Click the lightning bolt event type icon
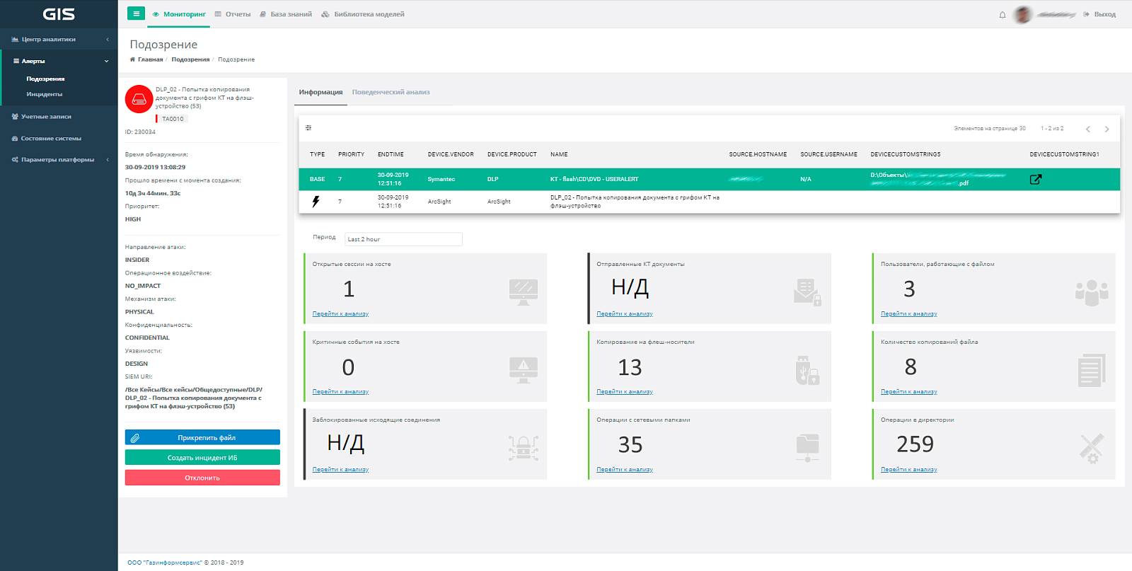Image resolution: width=1132 pixels, height=571 pixels. 316,202
